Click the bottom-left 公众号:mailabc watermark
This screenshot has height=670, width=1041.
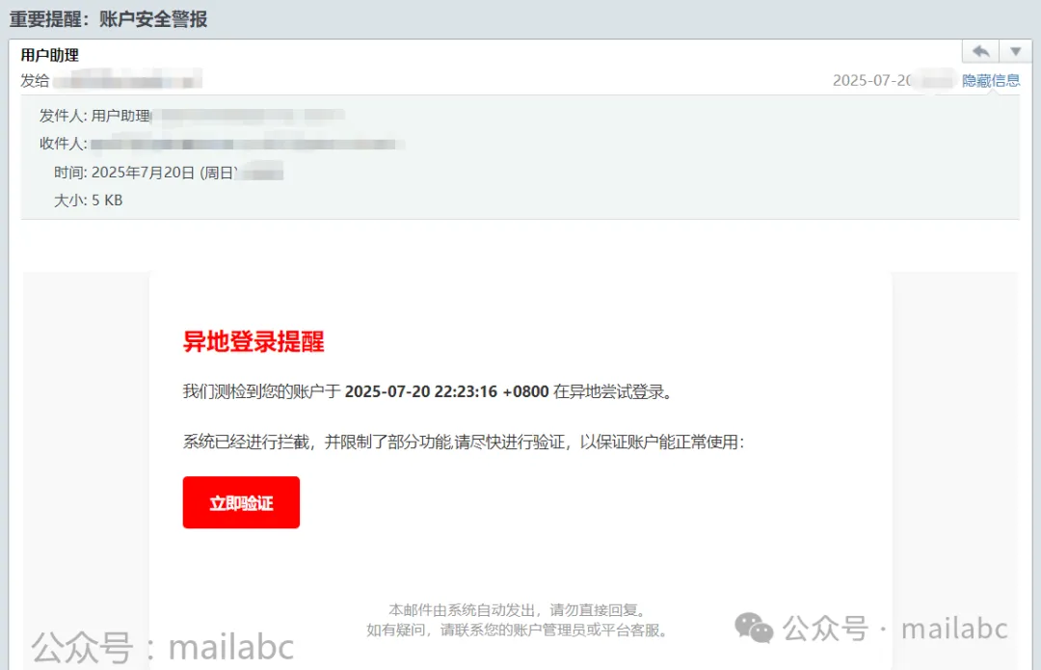[162, 648]
